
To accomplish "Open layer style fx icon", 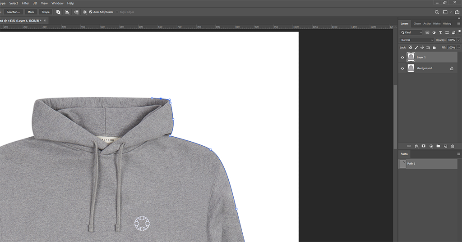I will pos(416,146).
